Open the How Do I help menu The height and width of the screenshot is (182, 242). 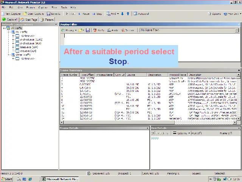coord(232,14)
